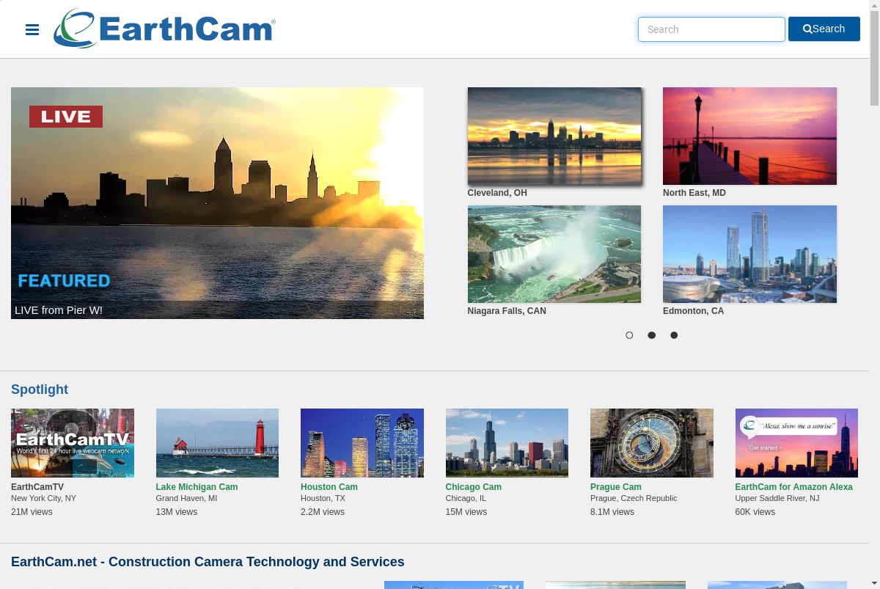This screenshot has height=589, width=880.
Task: Click the North East, MD caption
Action: [x=694, y=193]
